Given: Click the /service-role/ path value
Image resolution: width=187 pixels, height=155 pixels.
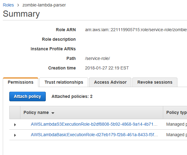Looking at the screenshot, I should (97, 58).
